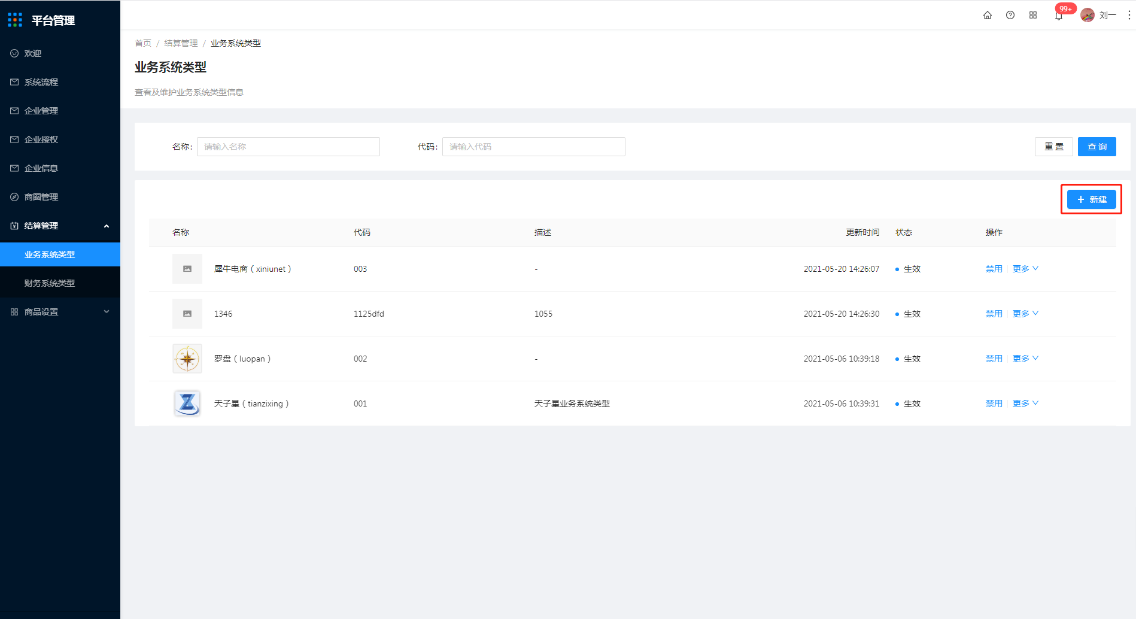The width and height of the screenshot is (1136, 619).
Task: Focus the 名称 input field
Action: (x=288, y=147)
